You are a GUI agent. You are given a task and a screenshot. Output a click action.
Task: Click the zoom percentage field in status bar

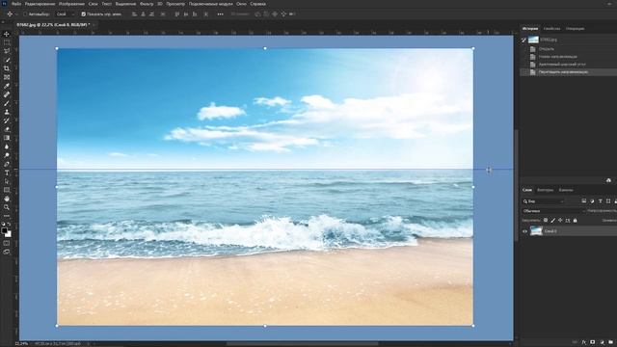[21, 344]
